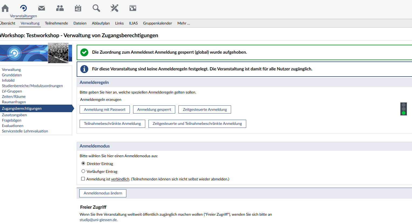Select the Vorläufiger Eintrag option
Viewport: 412px width, 223px height.
click(x=83, y=171)
